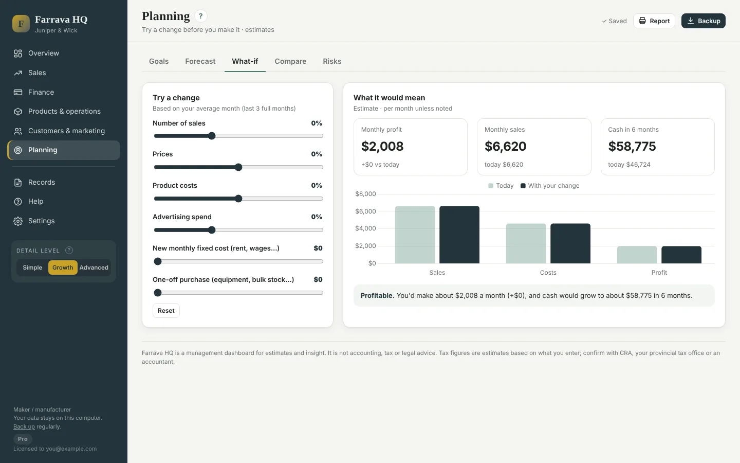Set detail level to Simple
This screenshot has height=463, width=740.
click(x=32, y=268)
